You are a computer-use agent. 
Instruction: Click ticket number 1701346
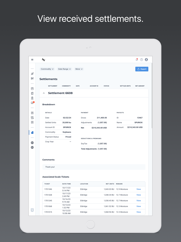[48, 189]
